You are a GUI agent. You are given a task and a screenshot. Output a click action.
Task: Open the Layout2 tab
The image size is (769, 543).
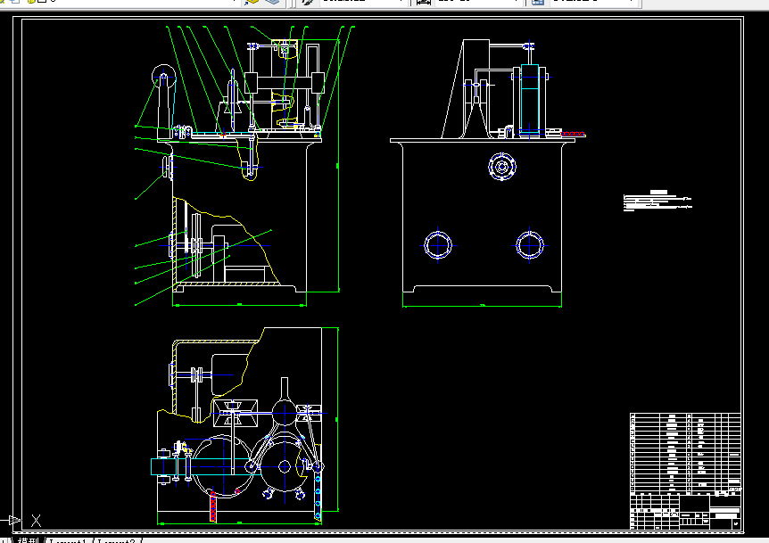116,540
